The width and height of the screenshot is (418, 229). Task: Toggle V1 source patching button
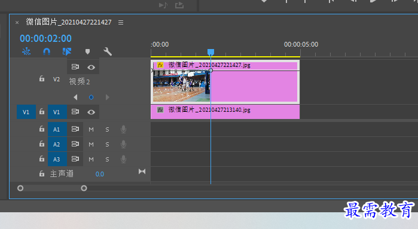(26, 112)
